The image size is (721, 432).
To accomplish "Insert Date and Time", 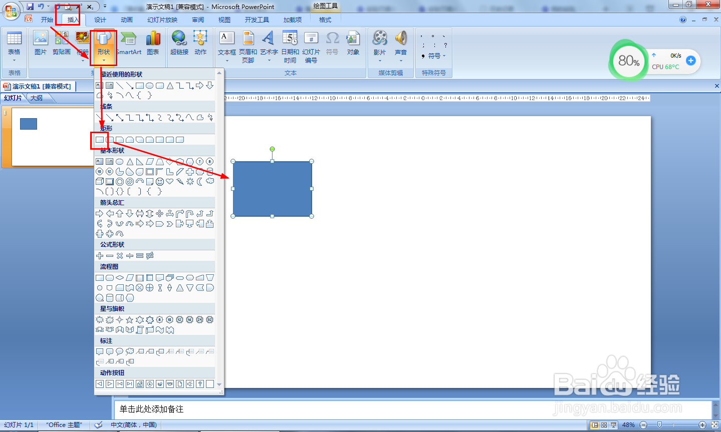I will [x=290, y=47].
